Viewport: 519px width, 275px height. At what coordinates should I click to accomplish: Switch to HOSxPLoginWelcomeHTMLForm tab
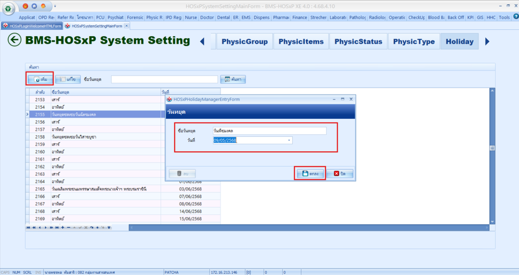[32, 26]
